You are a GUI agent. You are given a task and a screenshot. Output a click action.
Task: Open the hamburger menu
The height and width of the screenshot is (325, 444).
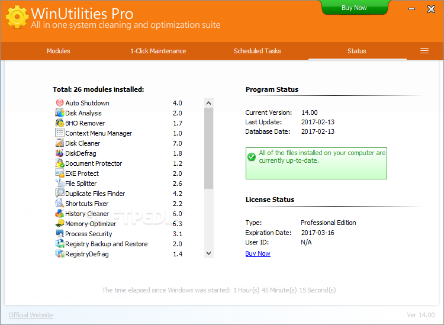coord(424,51)
